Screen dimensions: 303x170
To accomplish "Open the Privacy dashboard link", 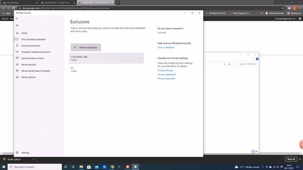I will [167, 75].
